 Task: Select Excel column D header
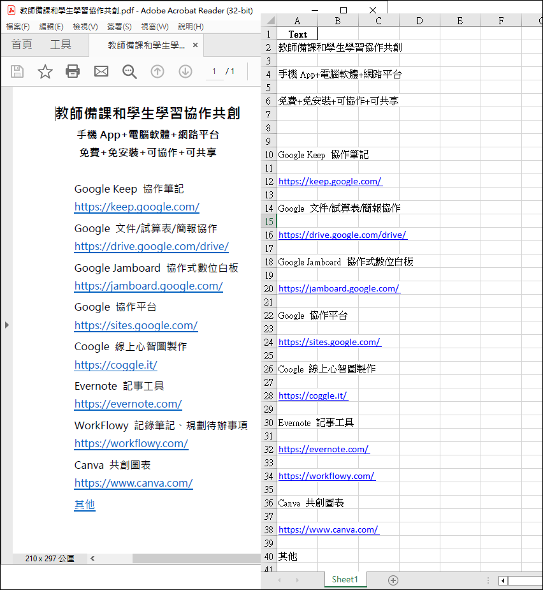click(x=419, y=20)
